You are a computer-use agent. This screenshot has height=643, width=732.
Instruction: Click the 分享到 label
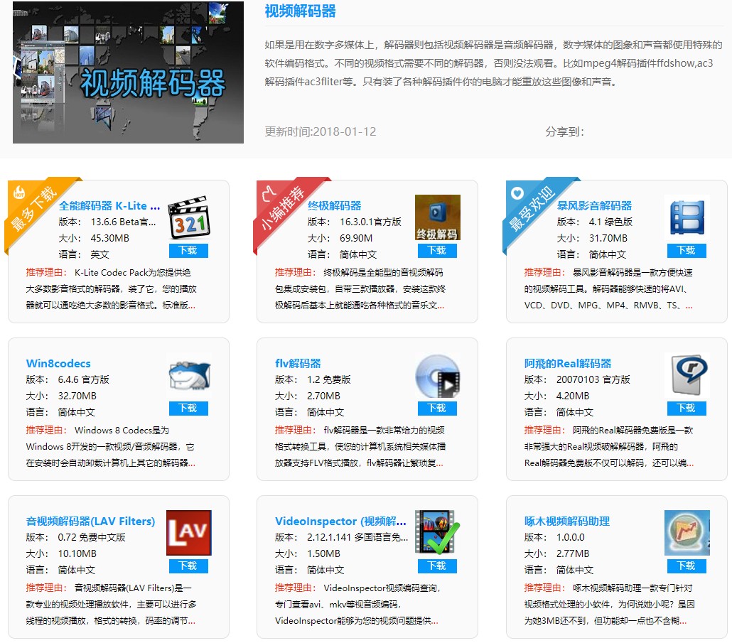click(x=564, y=131)
